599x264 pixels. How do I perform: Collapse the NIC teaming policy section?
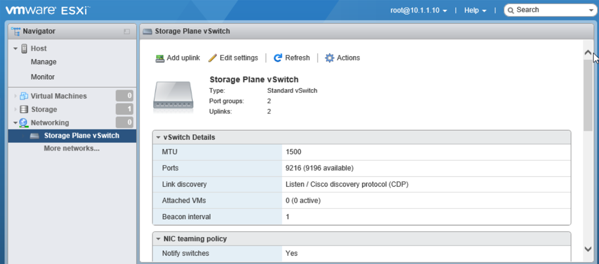pyautogui.click(x=159, y=239)
